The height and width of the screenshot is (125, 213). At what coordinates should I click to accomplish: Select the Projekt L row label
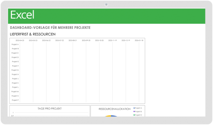[x=15, y=87]
